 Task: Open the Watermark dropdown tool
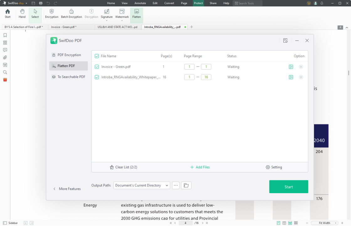[122, 15]
